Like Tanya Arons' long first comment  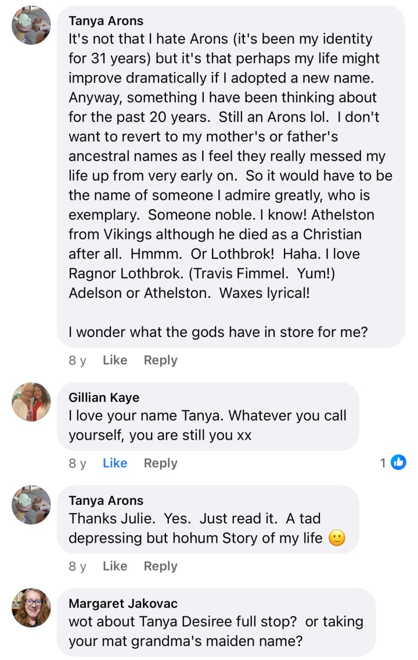pyautogui.click(x=114, y=360)
